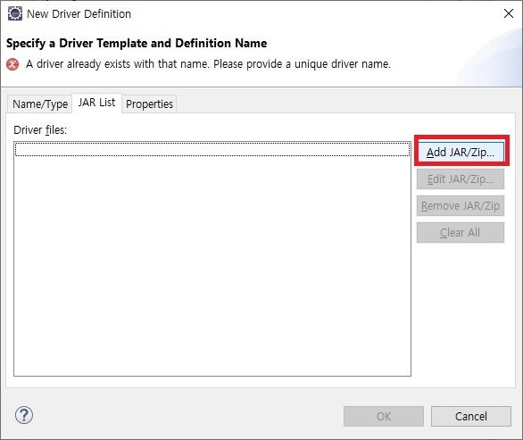This screenshot has height=440, width=523.
Task: Click the red error icon beside the message
Action: click(12, 64)
